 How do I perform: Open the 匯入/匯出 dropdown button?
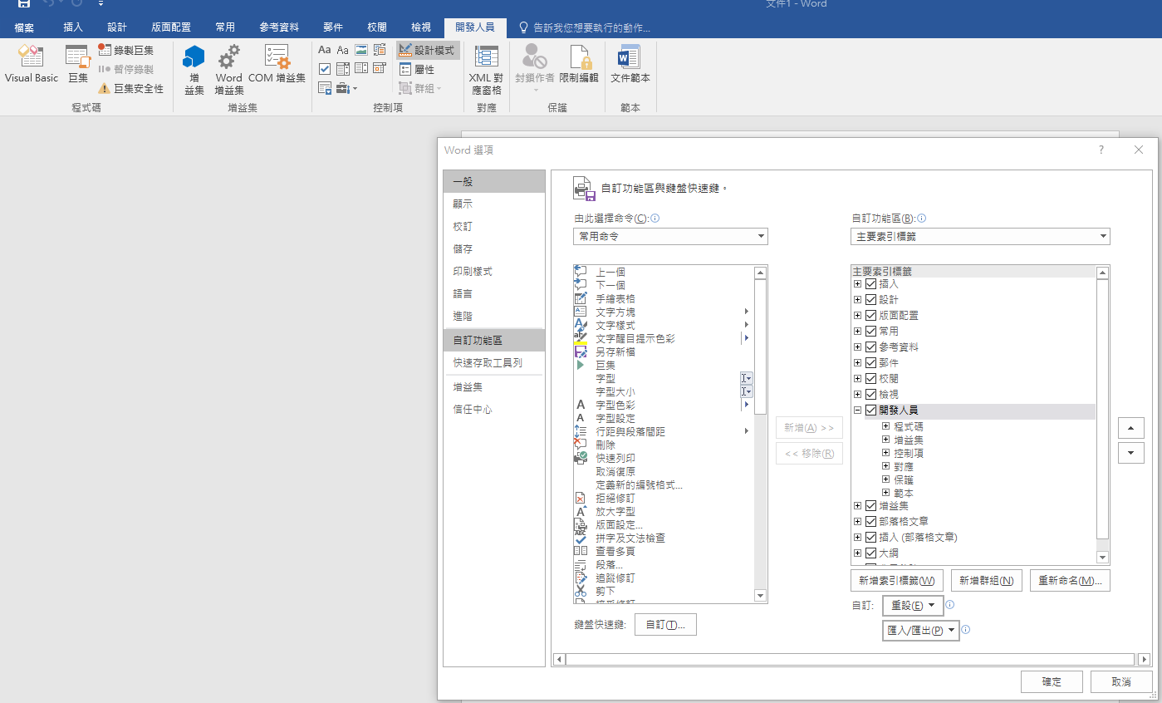(920, 630)
